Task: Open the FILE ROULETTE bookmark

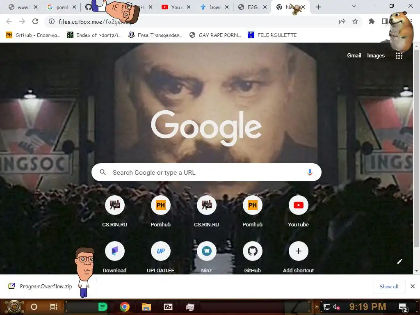Action: coord(272,35)
